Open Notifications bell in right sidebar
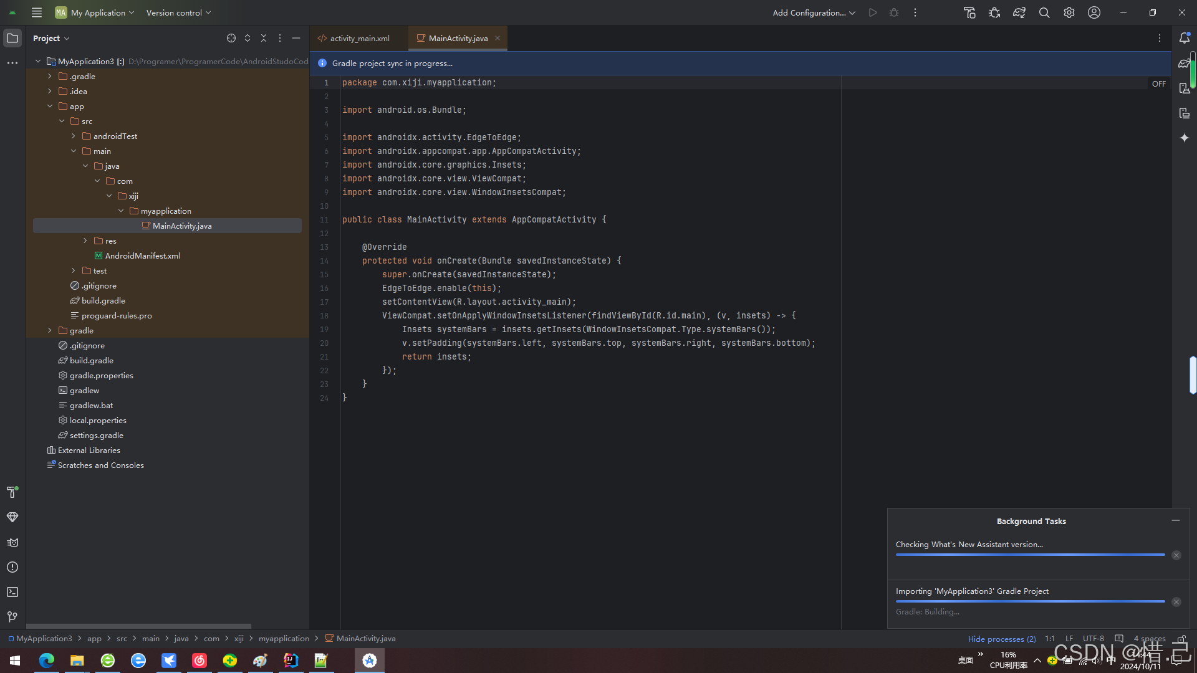Image resolution: width=1197 pixels, height=673 pixels. pyautogui.click(x=1185, y=38)
